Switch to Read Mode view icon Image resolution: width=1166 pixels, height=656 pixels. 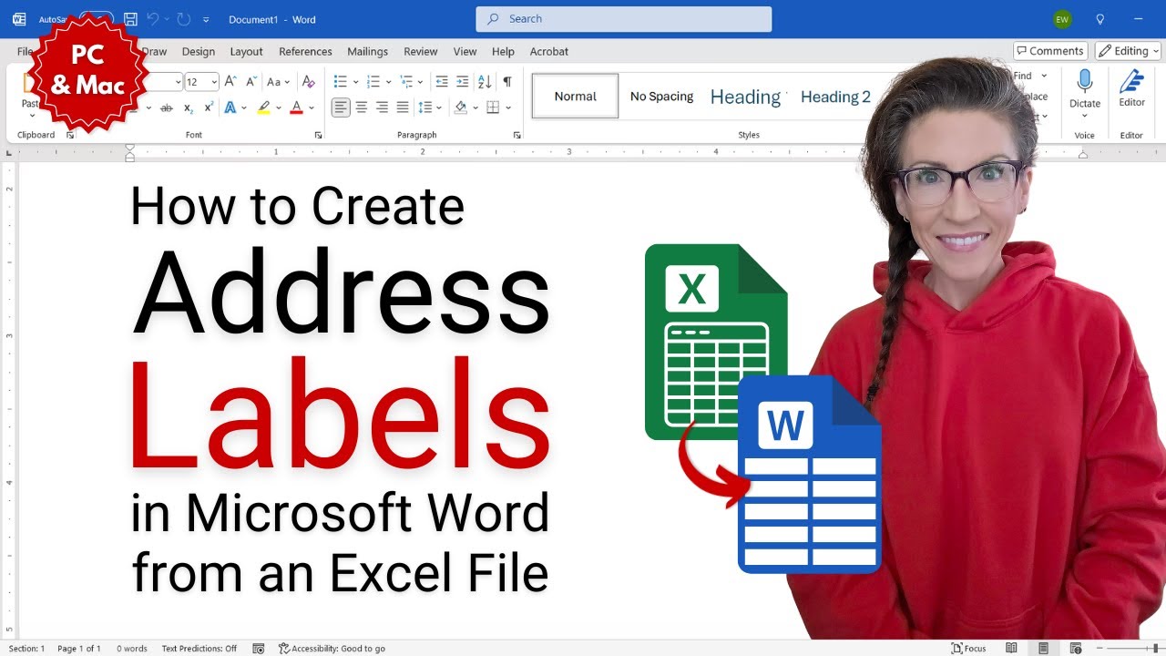coord(1011,649)
